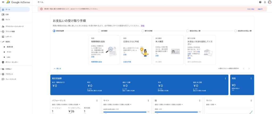Image resolution: width=272 pixels, height=114 pixels.
Task: Open パフォーマンス date range dropdown
Action: coord(66,104)
